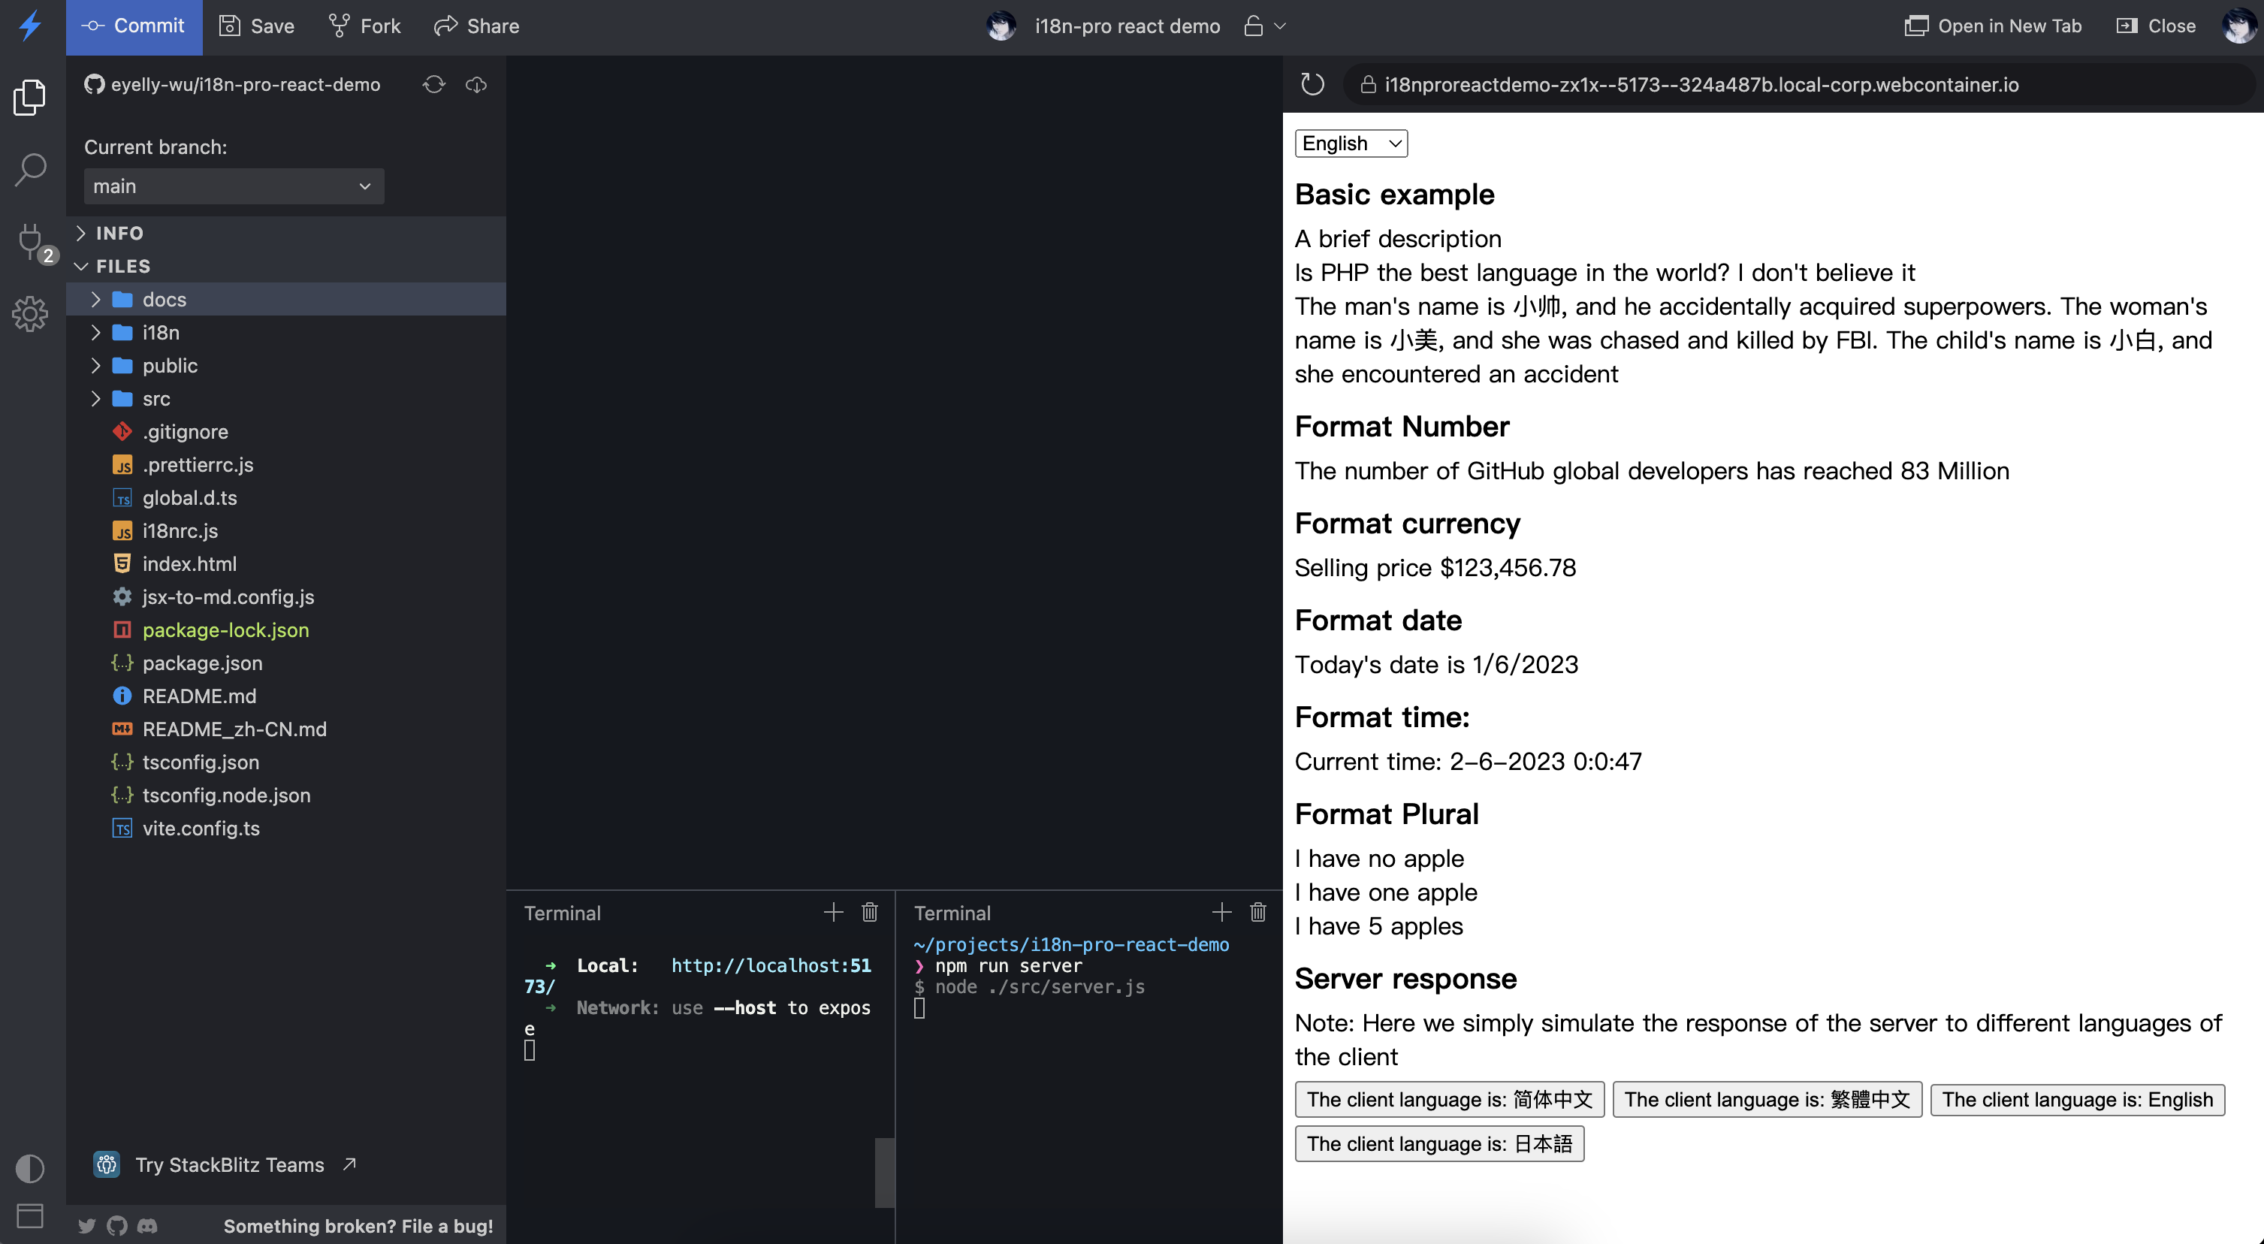Screen dimensions: 2264x1244
Task: Click the search icon in left sidebar
Action: point(32,167)
